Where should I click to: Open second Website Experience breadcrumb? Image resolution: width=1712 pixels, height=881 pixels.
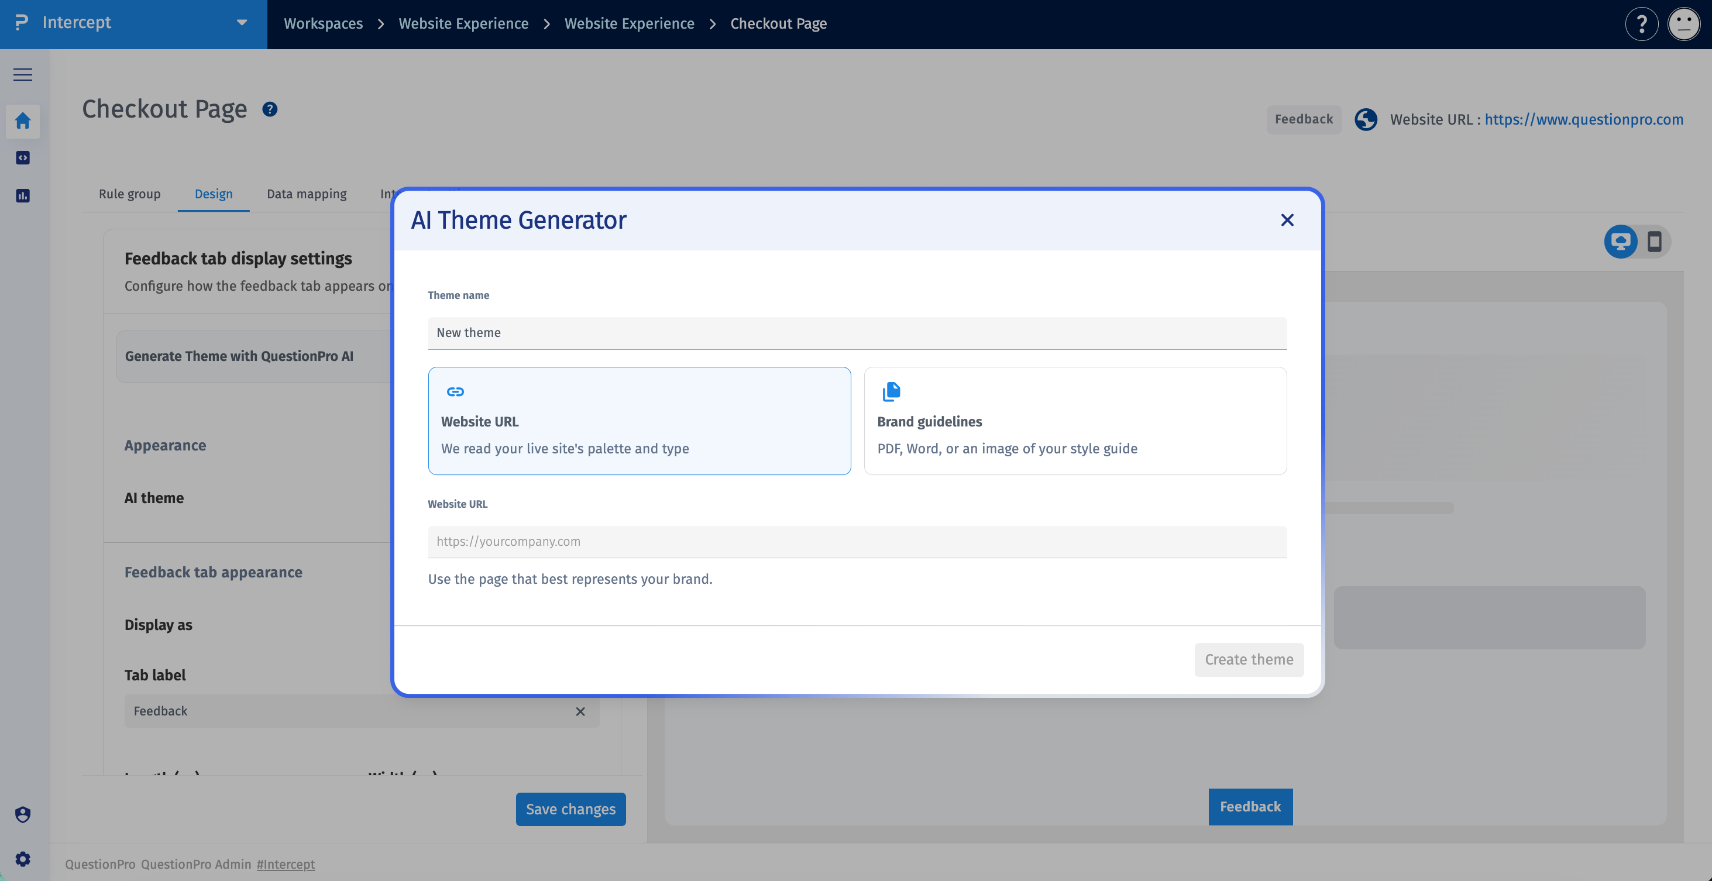click(x=629, y=24)
